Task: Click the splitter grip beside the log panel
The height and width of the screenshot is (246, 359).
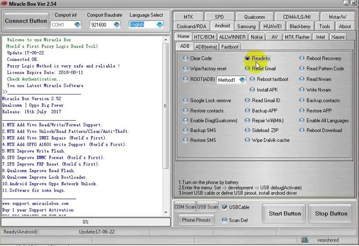Action: click(165, 106)
